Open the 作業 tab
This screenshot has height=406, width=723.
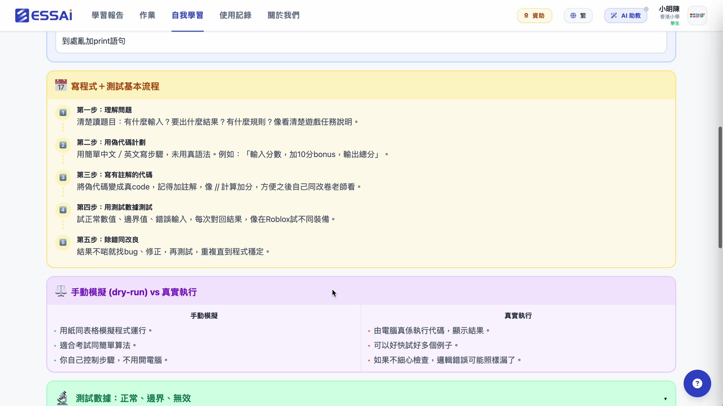click(x=147, y=15)
